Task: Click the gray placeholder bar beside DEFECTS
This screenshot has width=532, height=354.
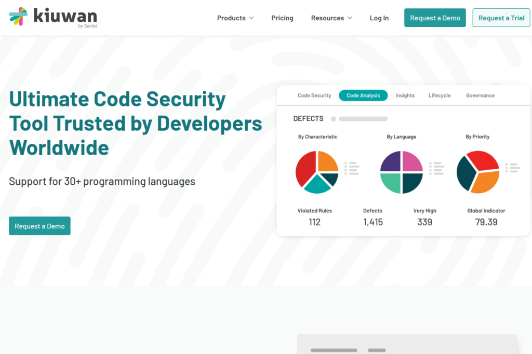Action: [363, 119]
